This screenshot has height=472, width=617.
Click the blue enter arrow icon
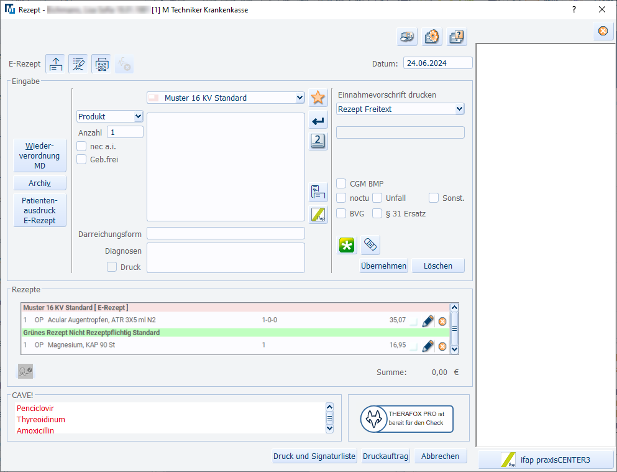point(318,120)
